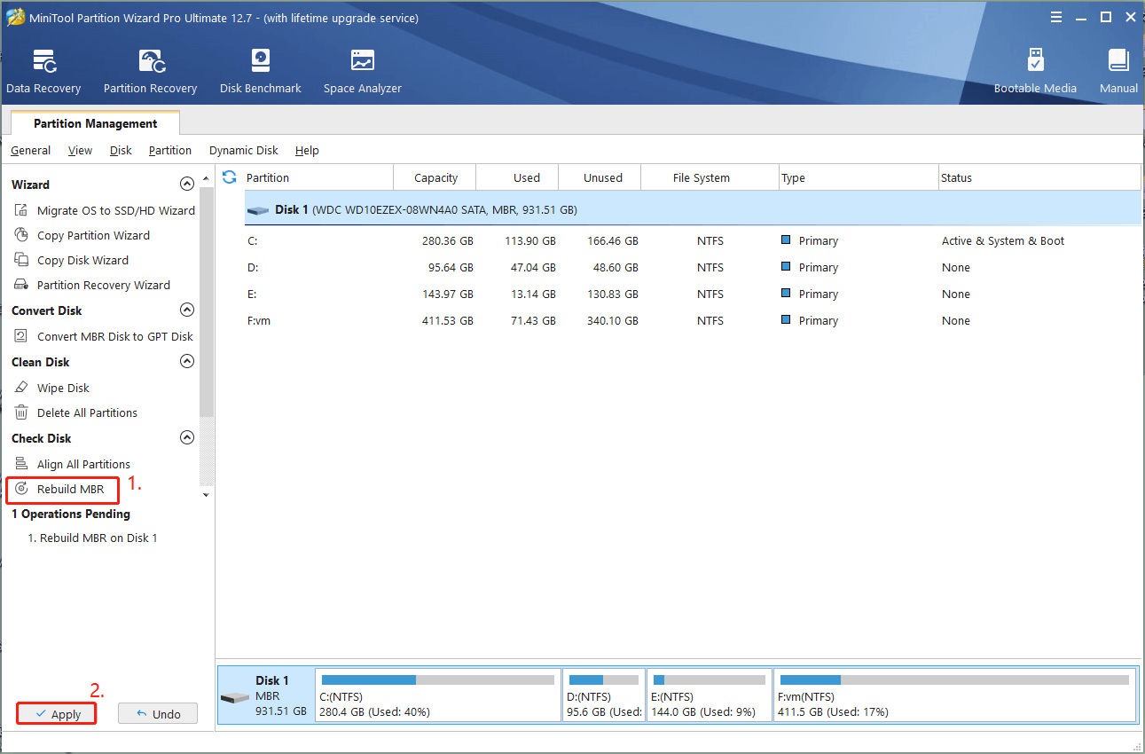The height and width of the screenshot is (754, 1145).
Task: Click the Rebuild MBR icon
Action: coord(21,489)
